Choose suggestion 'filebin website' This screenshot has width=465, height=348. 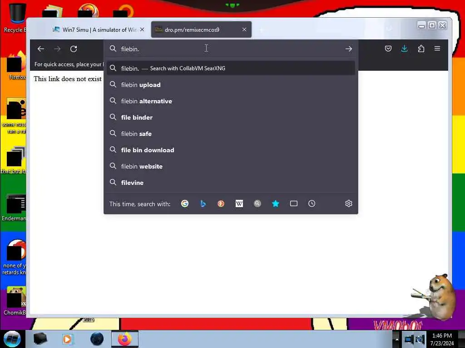pos(231,166)
